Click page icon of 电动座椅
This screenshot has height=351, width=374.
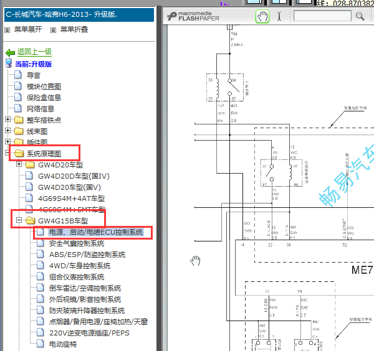(x=41, y=344)
